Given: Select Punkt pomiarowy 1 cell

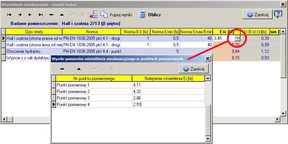Looking at the screenshot, I should 94,85.
